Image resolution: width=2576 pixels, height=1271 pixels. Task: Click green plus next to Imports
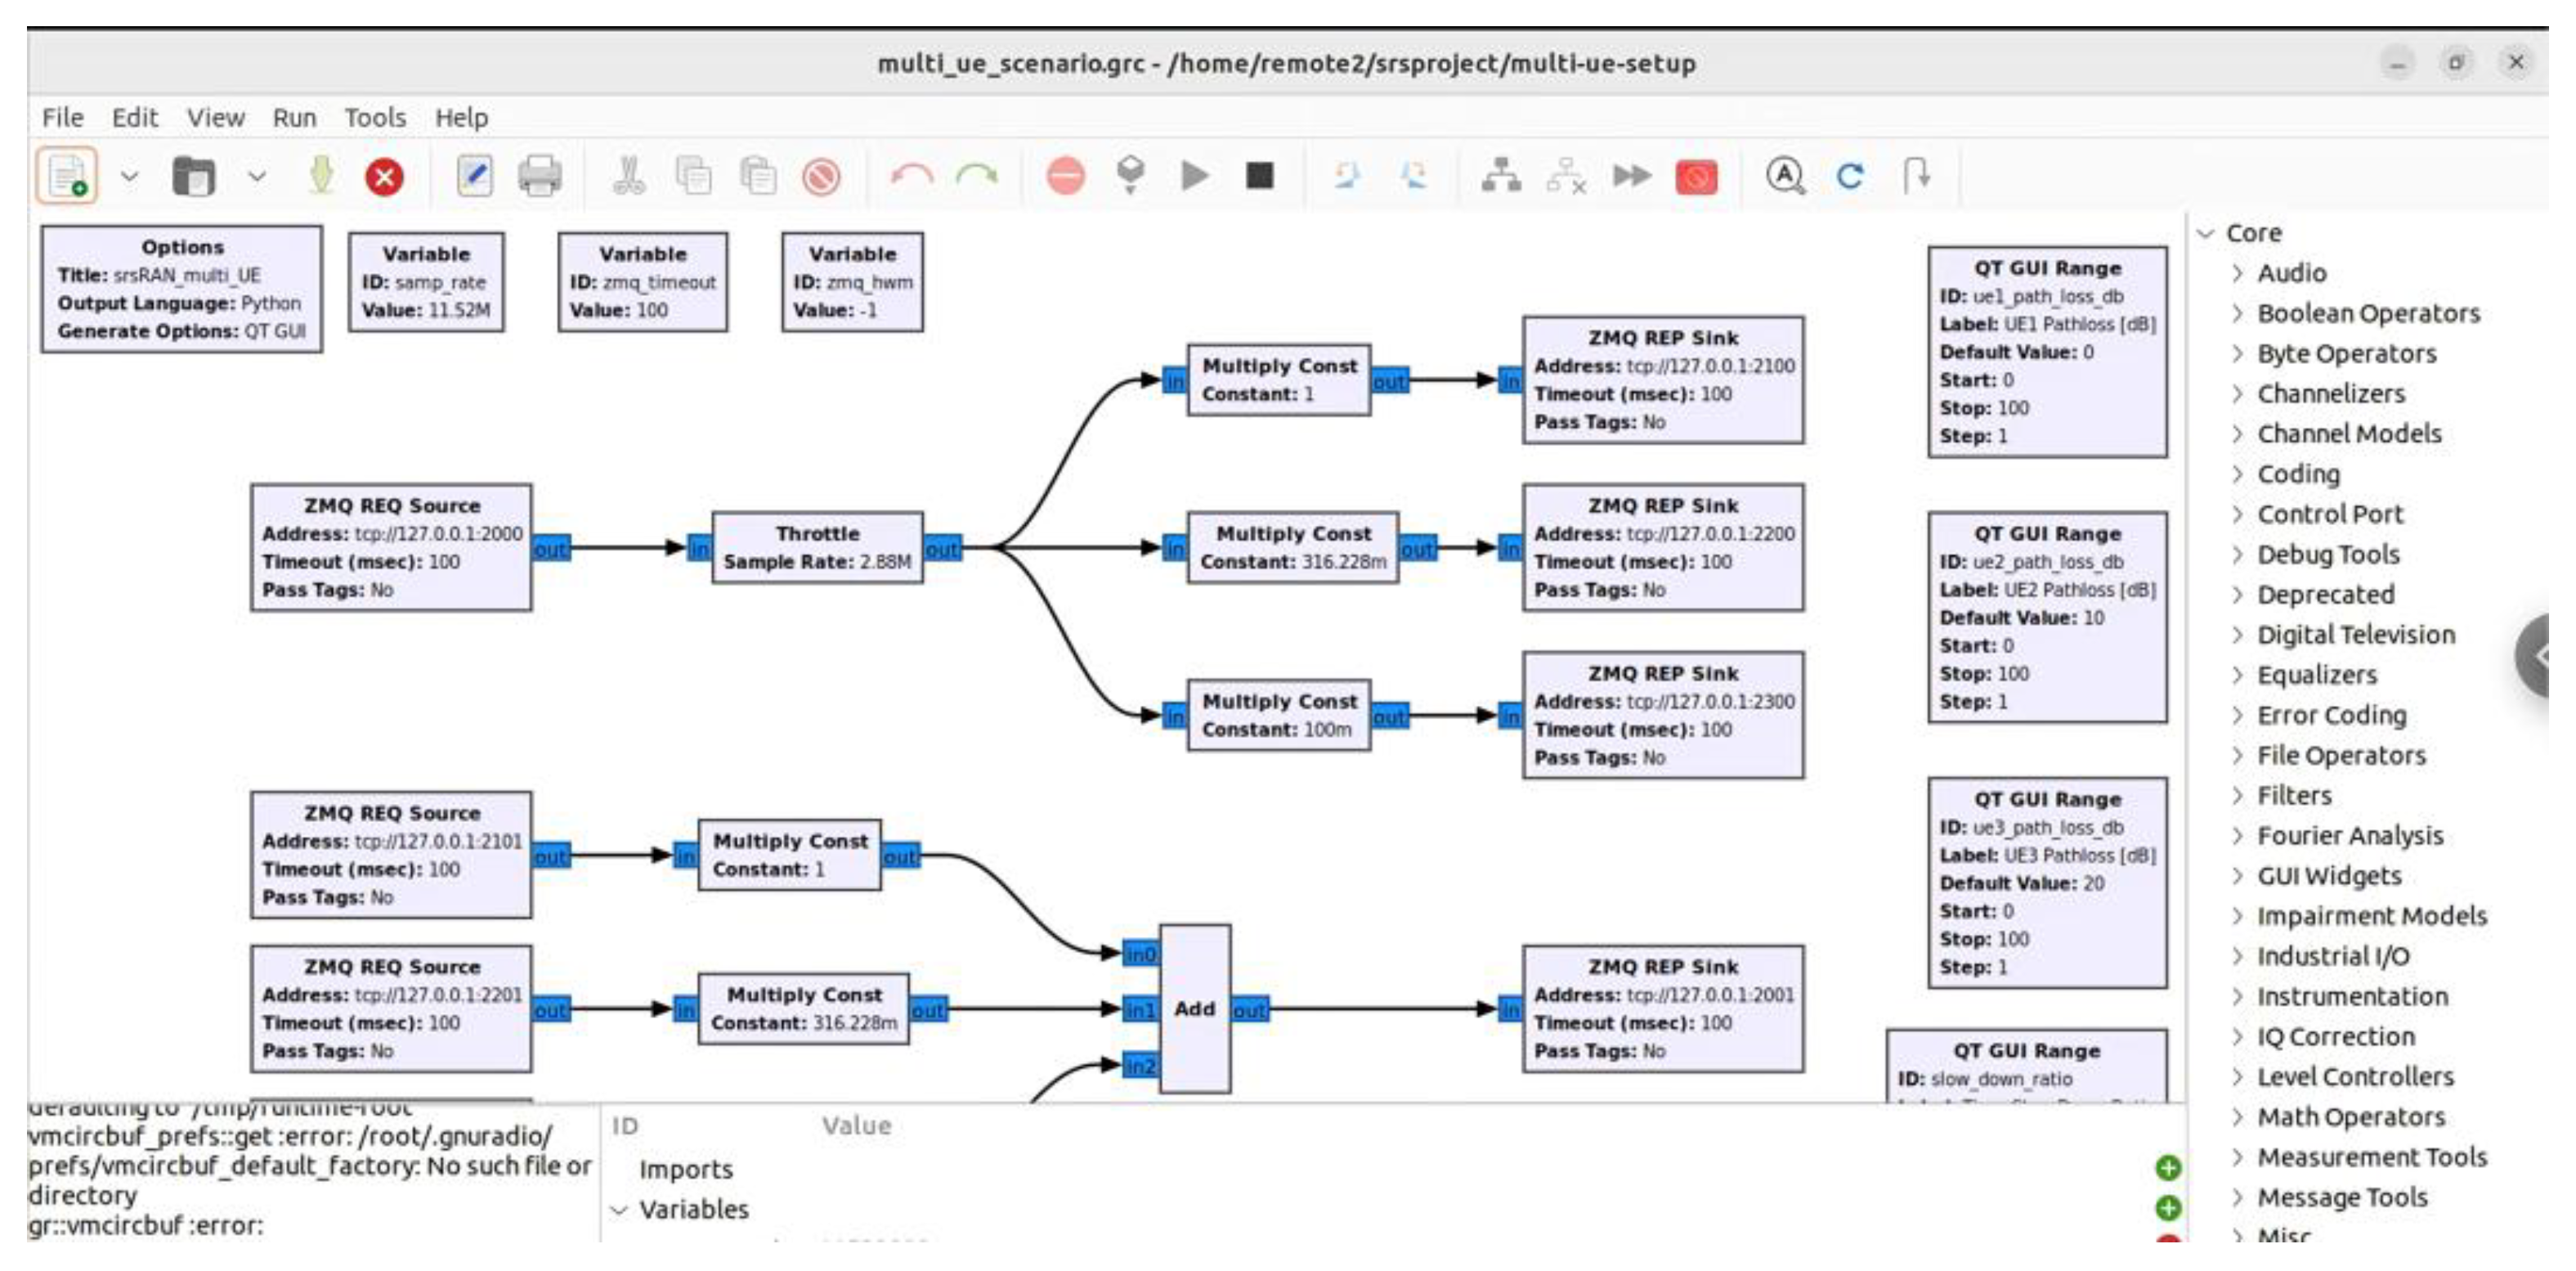tap(2167, 1168)
